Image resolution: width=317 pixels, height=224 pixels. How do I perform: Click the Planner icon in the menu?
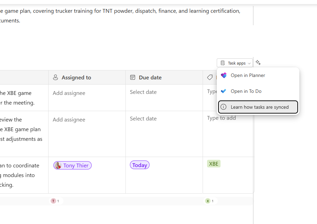coord(224,75)
